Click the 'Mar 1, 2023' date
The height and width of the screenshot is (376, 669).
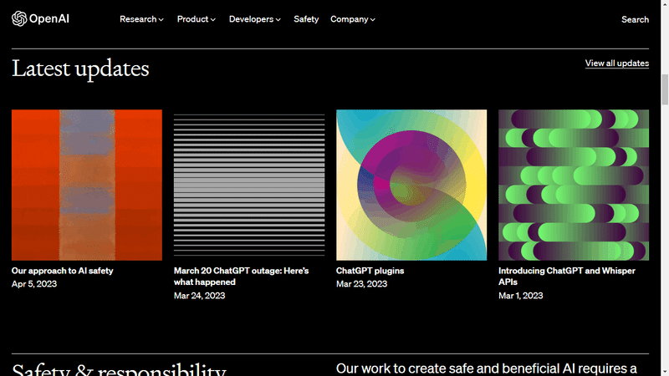[520, 296]
